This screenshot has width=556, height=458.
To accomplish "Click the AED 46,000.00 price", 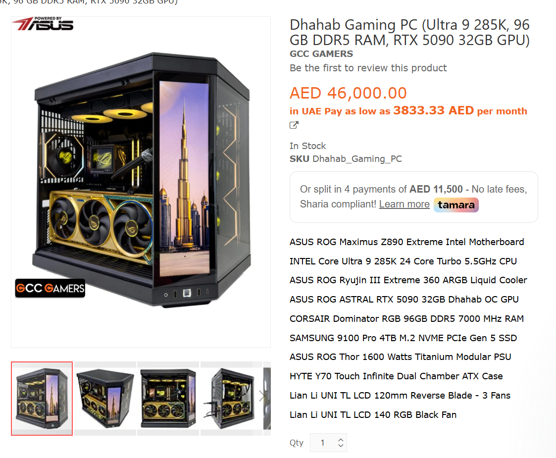I will [x=348, y=93].
